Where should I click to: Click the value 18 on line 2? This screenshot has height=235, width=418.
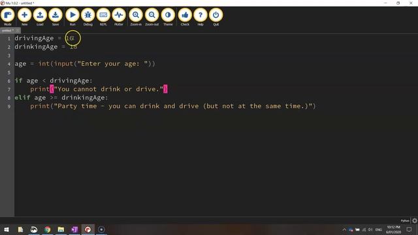point(73,46)
